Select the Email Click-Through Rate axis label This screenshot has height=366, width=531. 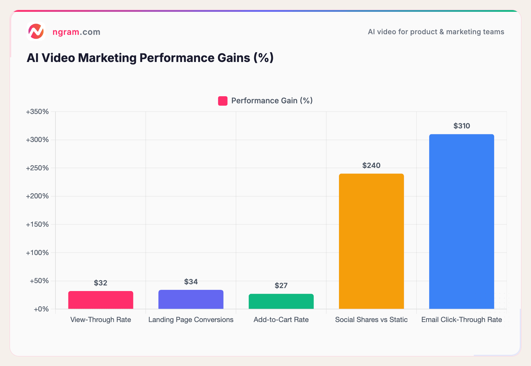(x=461, y=320)
